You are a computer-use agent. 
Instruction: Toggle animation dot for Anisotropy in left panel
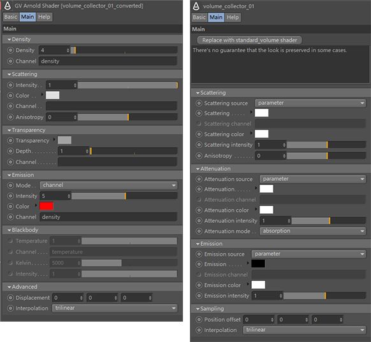point(10,117)
